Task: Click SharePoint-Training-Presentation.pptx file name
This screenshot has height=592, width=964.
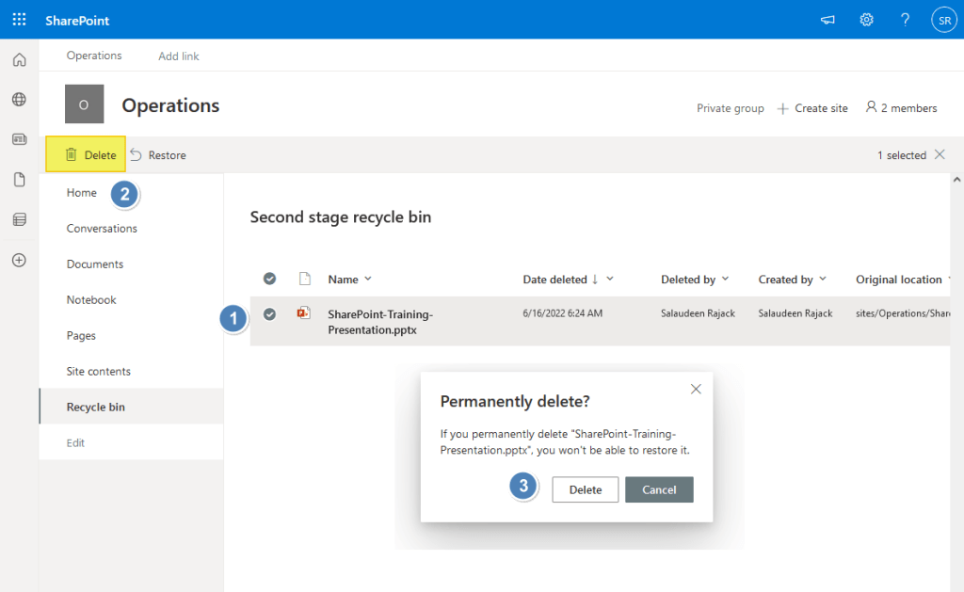Action: click(380, 322)
